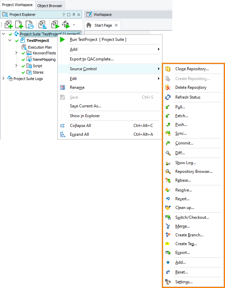This screenshot has width=225, height=288.
Task: Click the Open Project toolbar icon
Action: [x=30, y=25]
